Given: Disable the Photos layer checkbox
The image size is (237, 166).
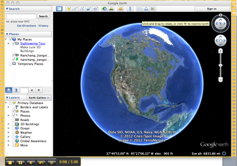Looking at the screenshot, I should 13,115.
